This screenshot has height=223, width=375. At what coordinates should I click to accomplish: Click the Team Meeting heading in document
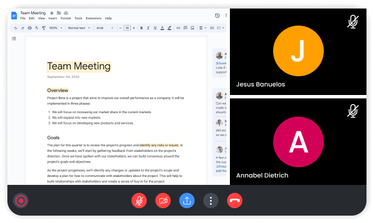click(x=79, y=66)
